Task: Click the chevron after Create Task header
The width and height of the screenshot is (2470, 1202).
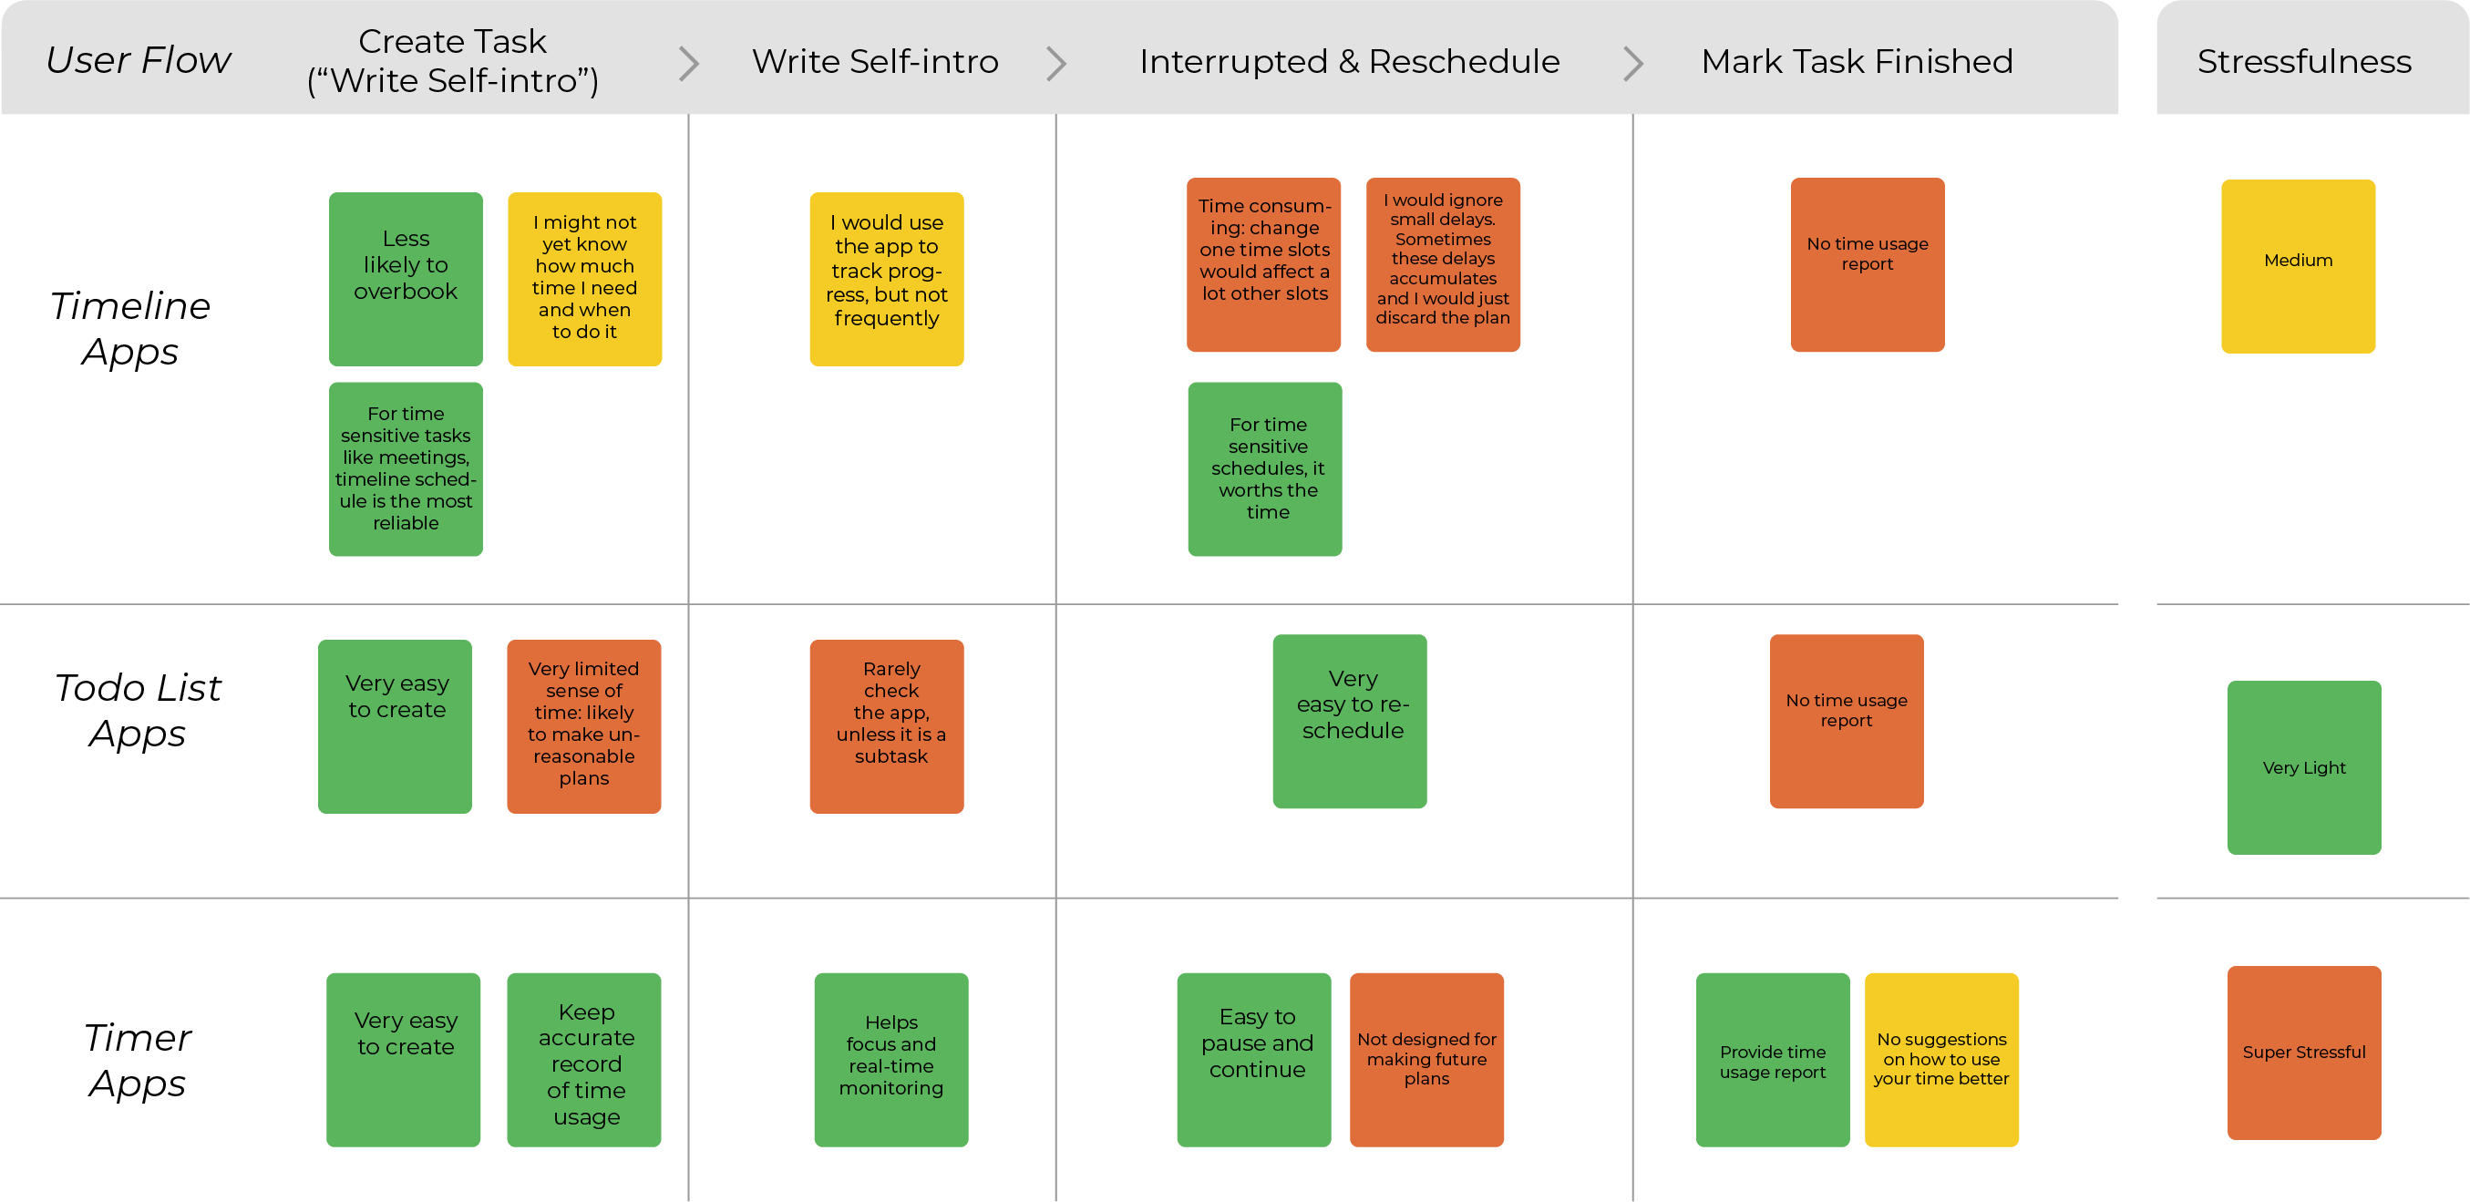Action: (x=688, y=63)
